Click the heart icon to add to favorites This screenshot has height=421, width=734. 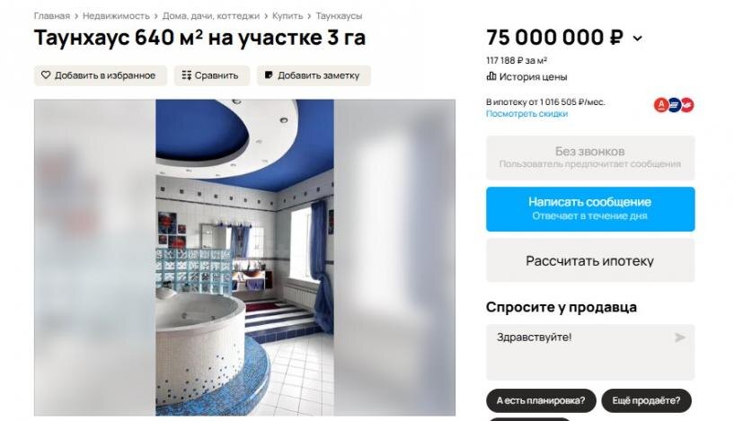pos(46,75)
